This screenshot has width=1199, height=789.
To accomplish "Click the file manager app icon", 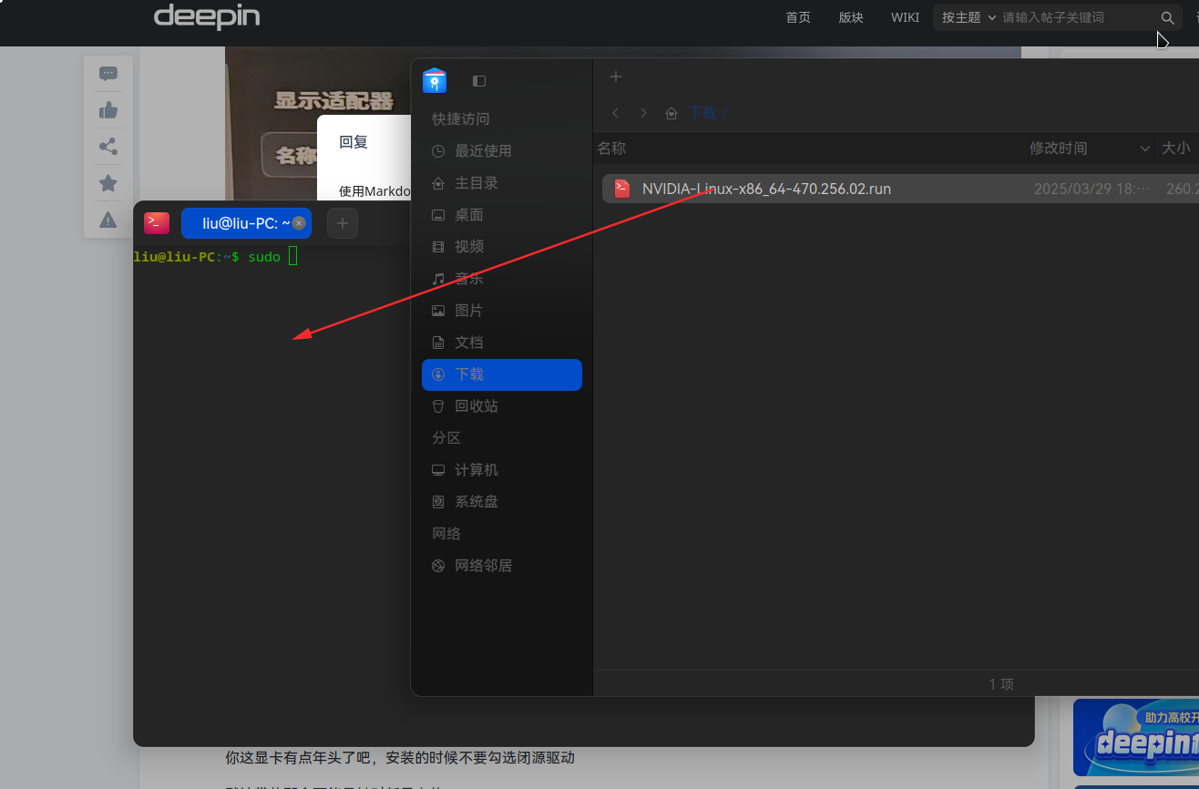I will click(435, 80).
